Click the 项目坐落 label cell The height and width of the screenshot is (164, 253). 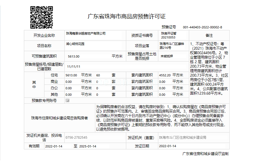(x=142, y=46)
